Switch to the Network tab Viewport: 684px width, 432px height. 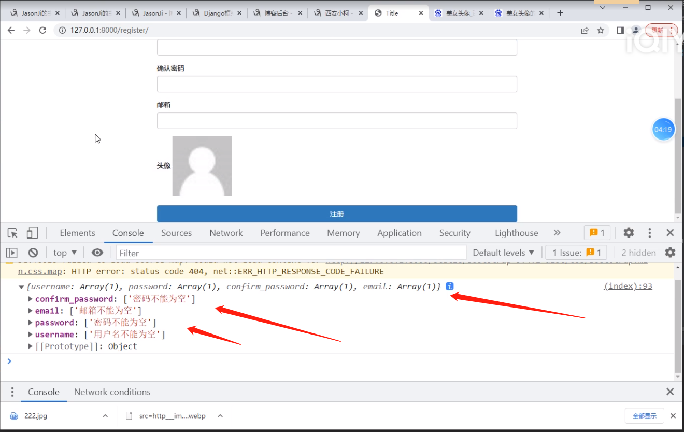pyautogui.click(x=226, y=233)
